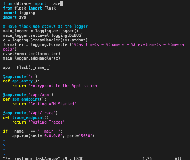This screenshot has width=190, height=160.
Task: Click the 'main_logger.addHandler(c)' line
Action: (31, 58)
